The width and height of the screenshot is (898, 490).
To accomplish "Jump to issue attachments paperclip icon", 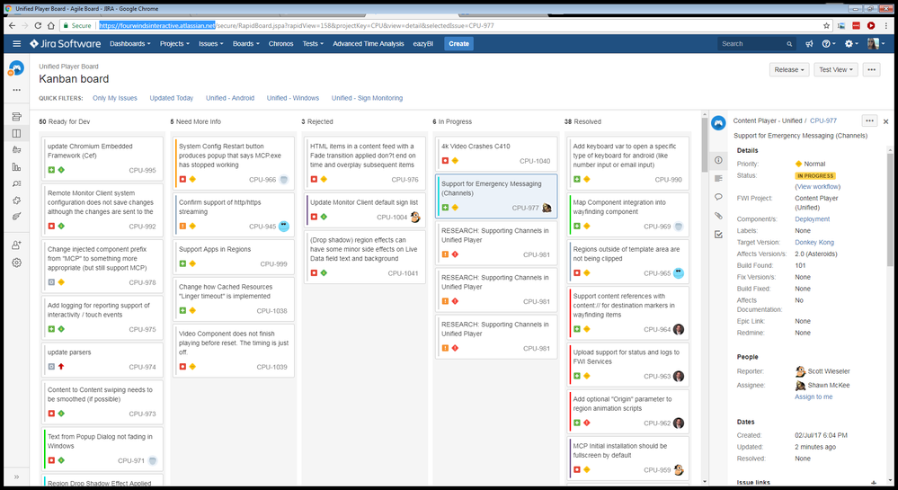I will (718, 216).
